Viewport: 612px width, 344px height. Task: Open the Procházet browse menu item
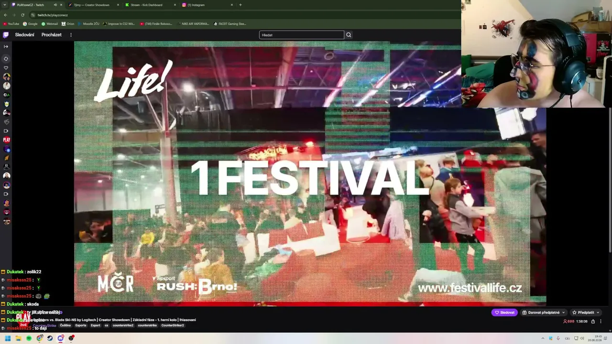pyautogui.click(x=52, y=35)
